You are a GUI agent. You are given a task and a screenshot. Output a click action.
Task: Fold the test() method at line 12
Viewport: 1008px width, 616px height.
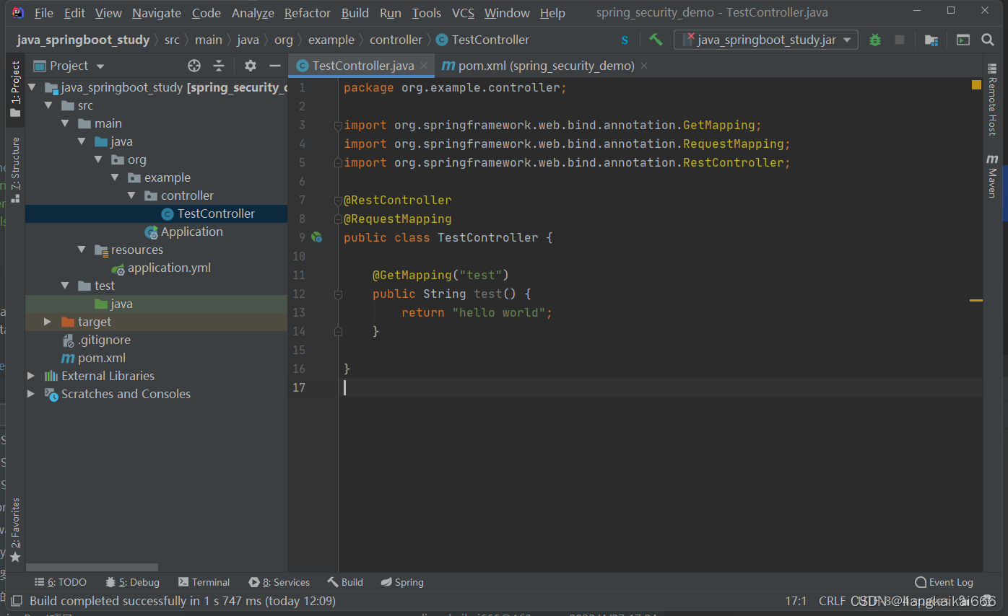[x=337, y=294]
